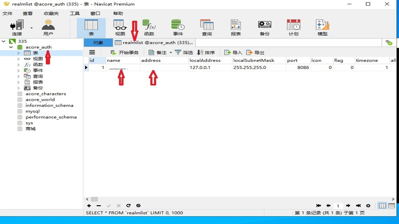Open the record limit settings gear

[368, 206]
